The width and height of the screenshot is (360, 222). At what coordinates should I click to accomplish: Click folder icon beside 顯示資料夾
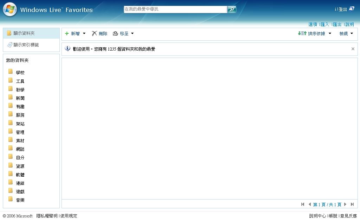point(9,33)
